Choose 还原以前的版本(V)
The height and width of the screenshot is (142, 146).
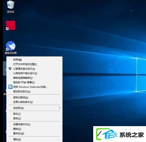(23, 102)
